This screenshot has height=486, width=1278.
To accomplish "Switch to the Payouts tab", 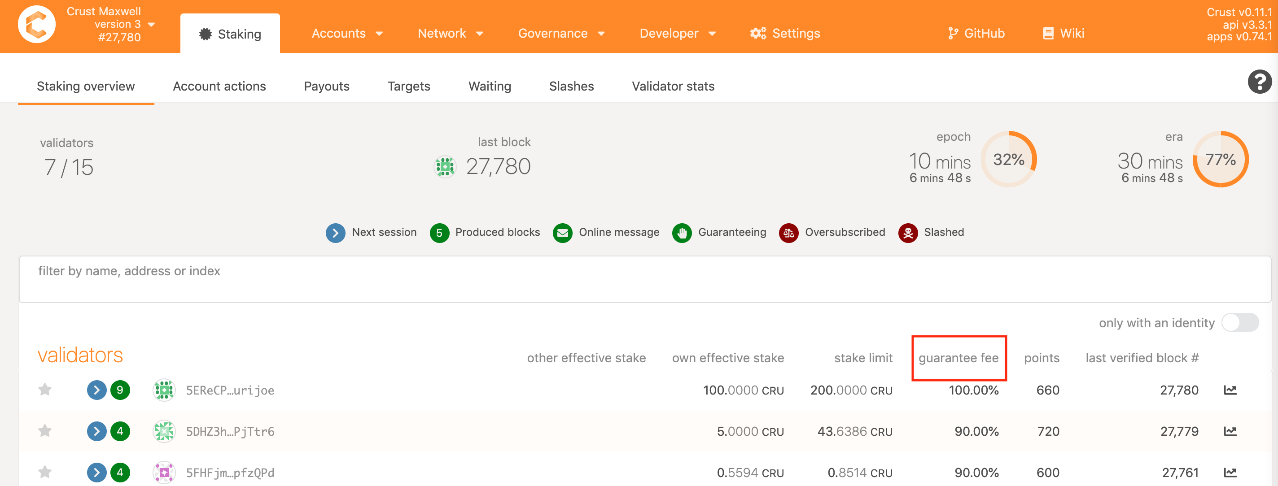I will click(326, 86).
